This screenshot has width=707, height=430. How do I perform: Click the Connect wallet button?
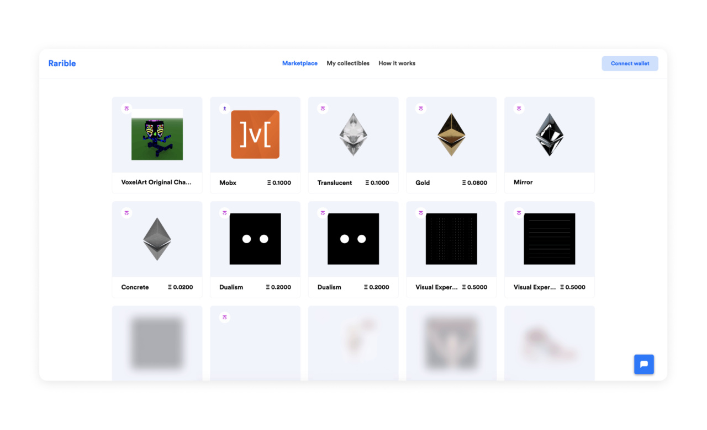630,63
